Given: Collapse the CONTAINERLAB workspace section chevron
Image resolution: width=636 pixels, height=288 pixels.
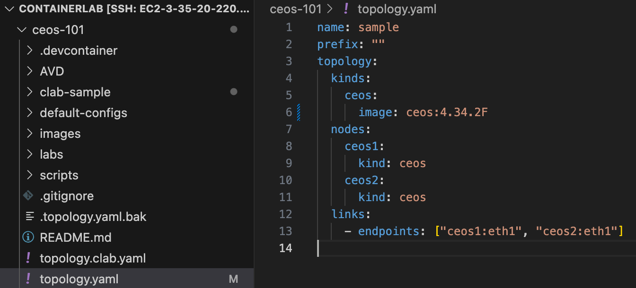Looking at the screenshot, I should 10,9.
